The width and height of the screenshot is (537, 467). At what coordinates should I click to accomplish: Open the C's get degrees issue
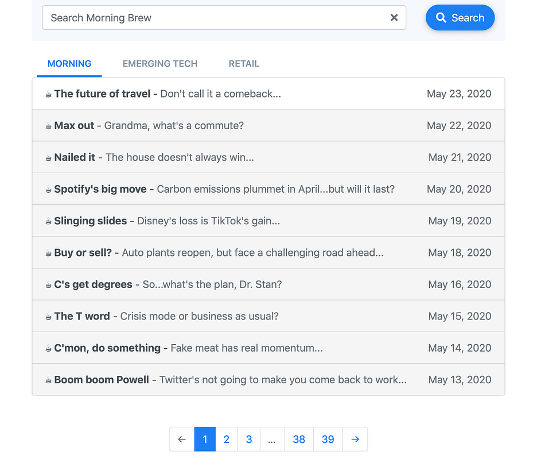click(x=268, y=284)
